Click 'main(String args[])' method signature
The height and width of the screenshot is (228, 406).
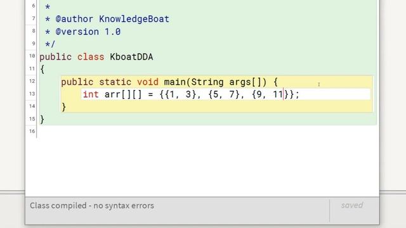click(x=215, y=82)
